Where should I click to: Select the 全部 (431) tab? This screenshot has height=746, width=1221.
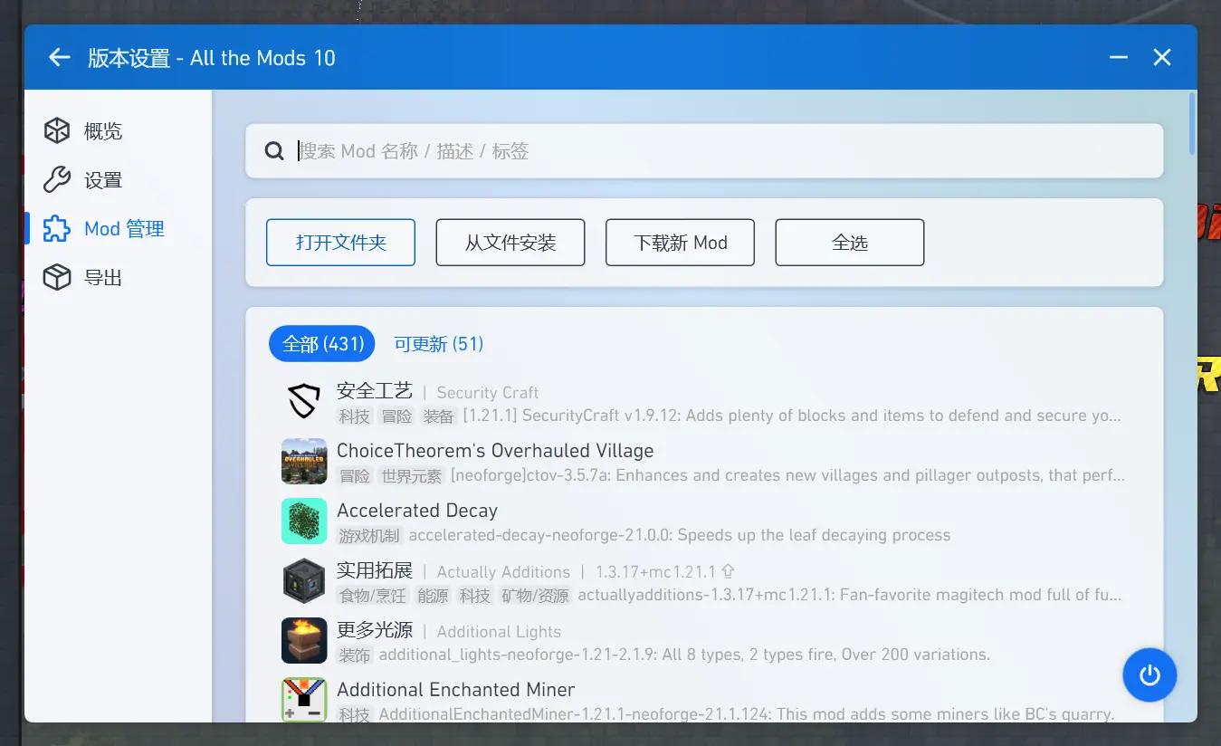point(322,344)
